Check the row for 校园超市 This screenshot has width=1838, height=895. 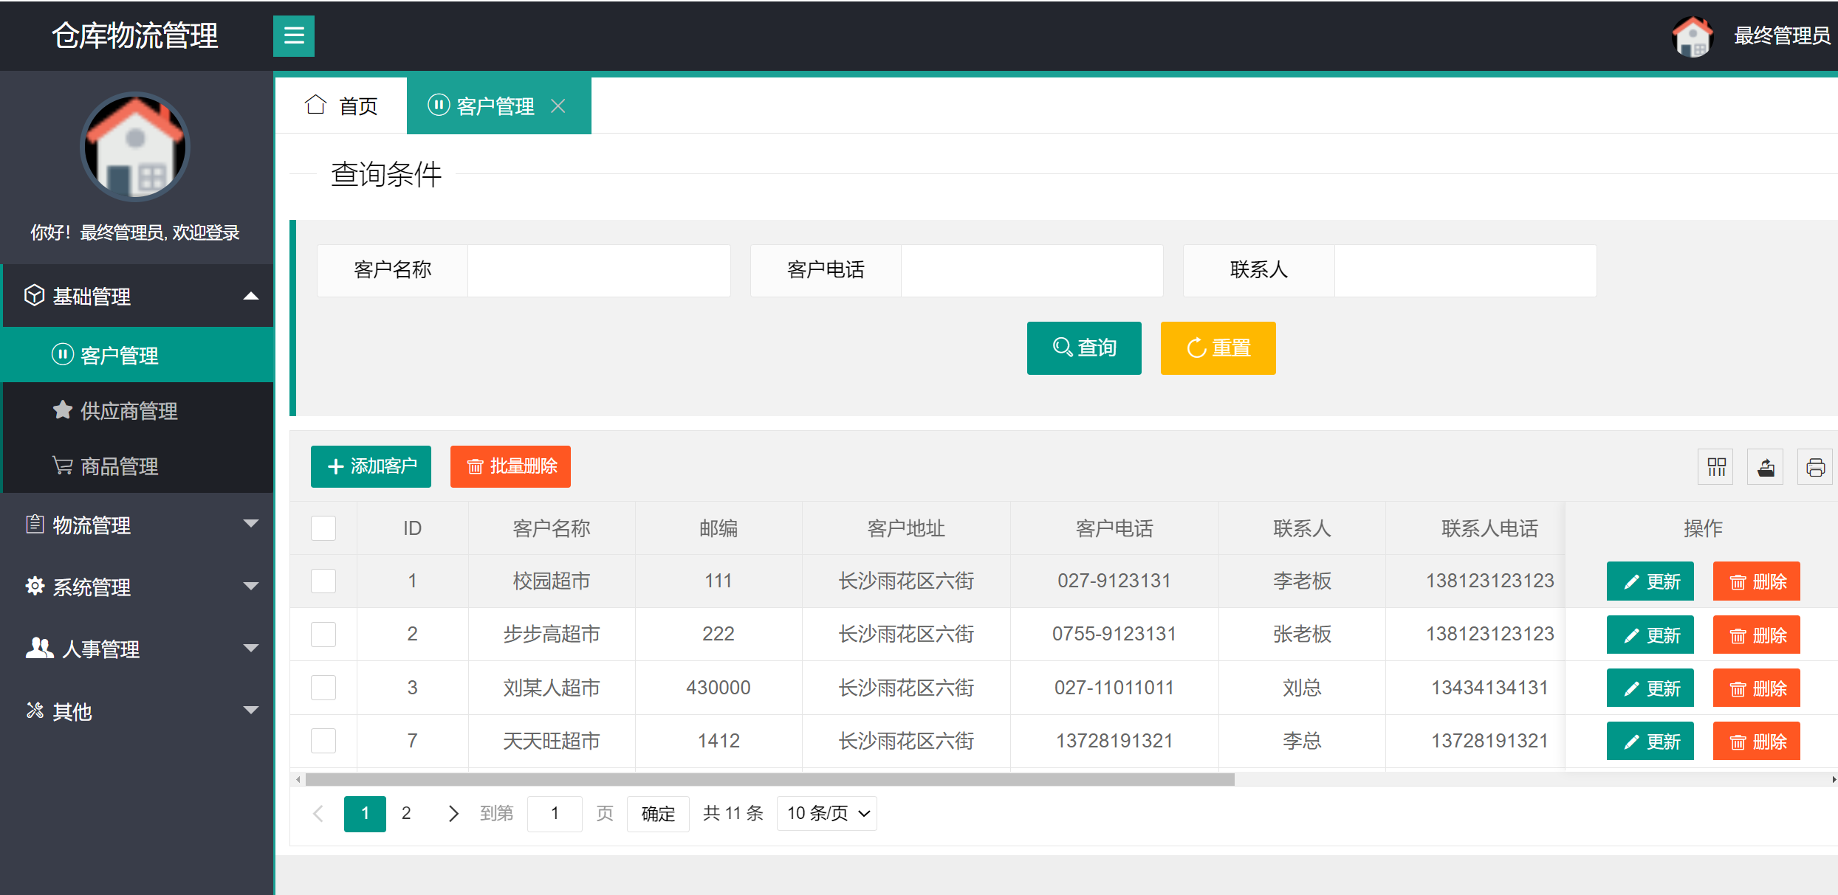[323, 581]
